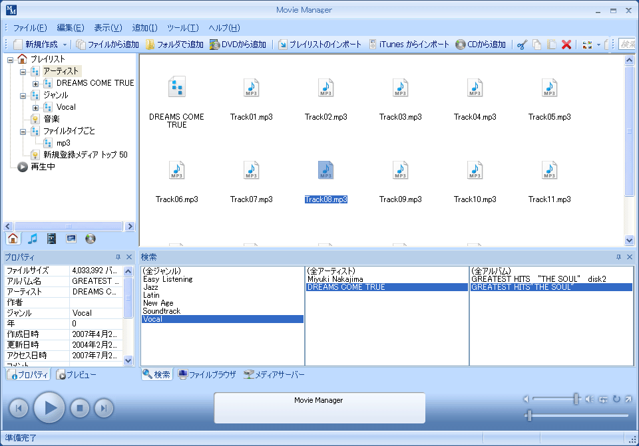Click ファイルから追加 toolbar button
The width and height of the screenshot is (639, 446).
click(x=108, y=45)
